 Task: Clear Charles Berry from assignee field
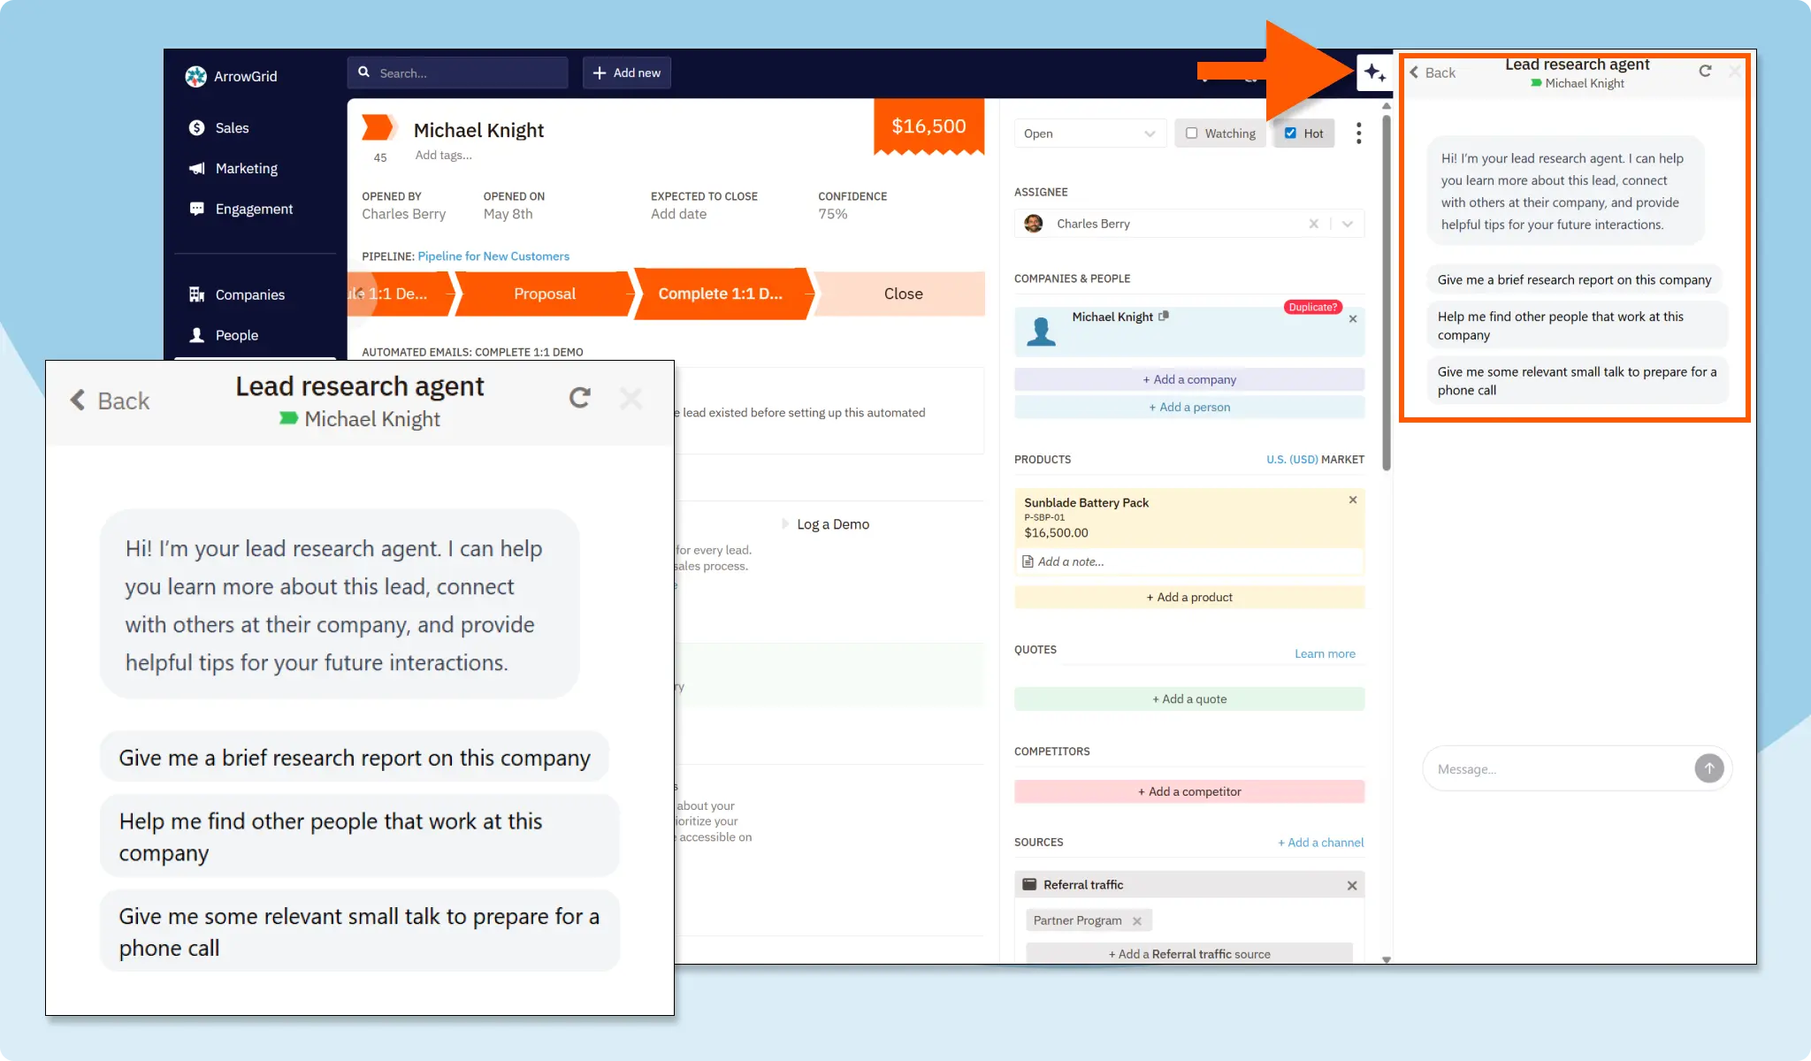1313,224
